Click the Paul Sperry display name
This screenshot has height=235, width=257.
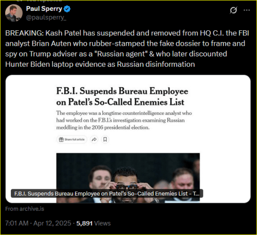[x=44, y=9]
